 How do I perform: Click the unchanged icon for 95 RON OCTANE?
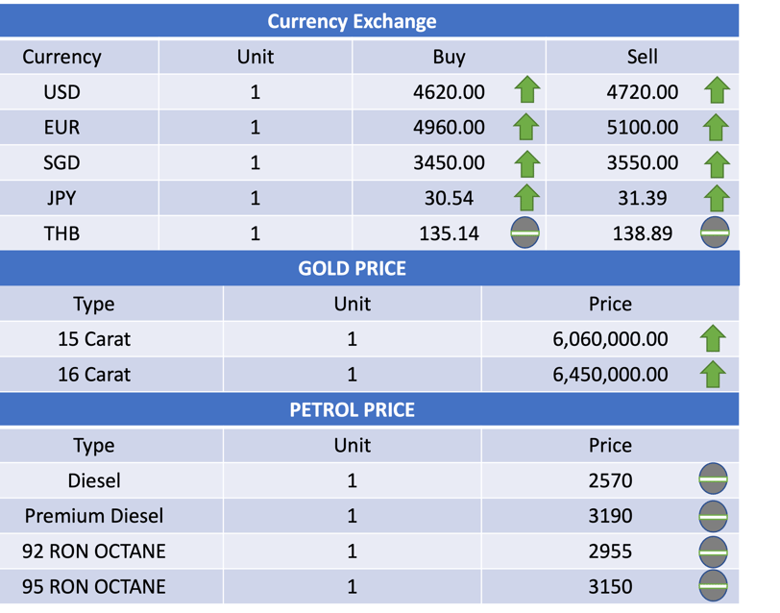click(x=713, y=586)
